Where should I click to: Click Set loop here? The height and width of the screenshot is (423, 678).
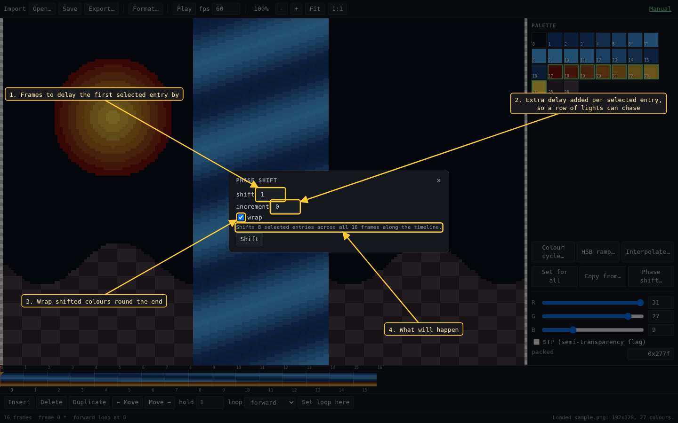[x=326, y=402]
